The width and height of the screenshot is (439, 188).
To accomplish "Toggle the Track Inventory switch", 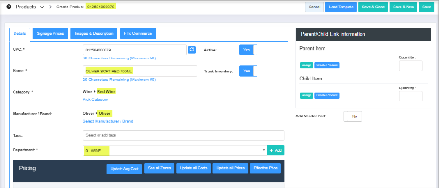I will 248,71.
